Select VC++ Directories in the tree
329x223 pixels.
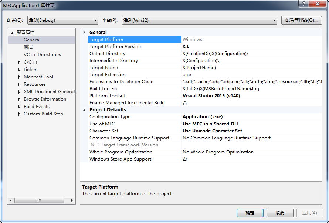click(x=42, y=54)
